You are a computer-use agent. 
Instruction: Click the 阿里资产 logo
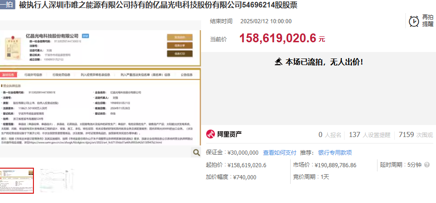coord(224,135)
